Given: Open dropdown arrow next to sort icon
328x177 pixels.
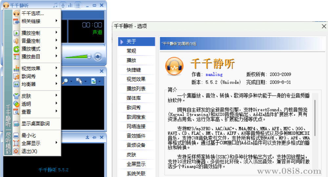Looking at the screenshot, I should [100, 82].
